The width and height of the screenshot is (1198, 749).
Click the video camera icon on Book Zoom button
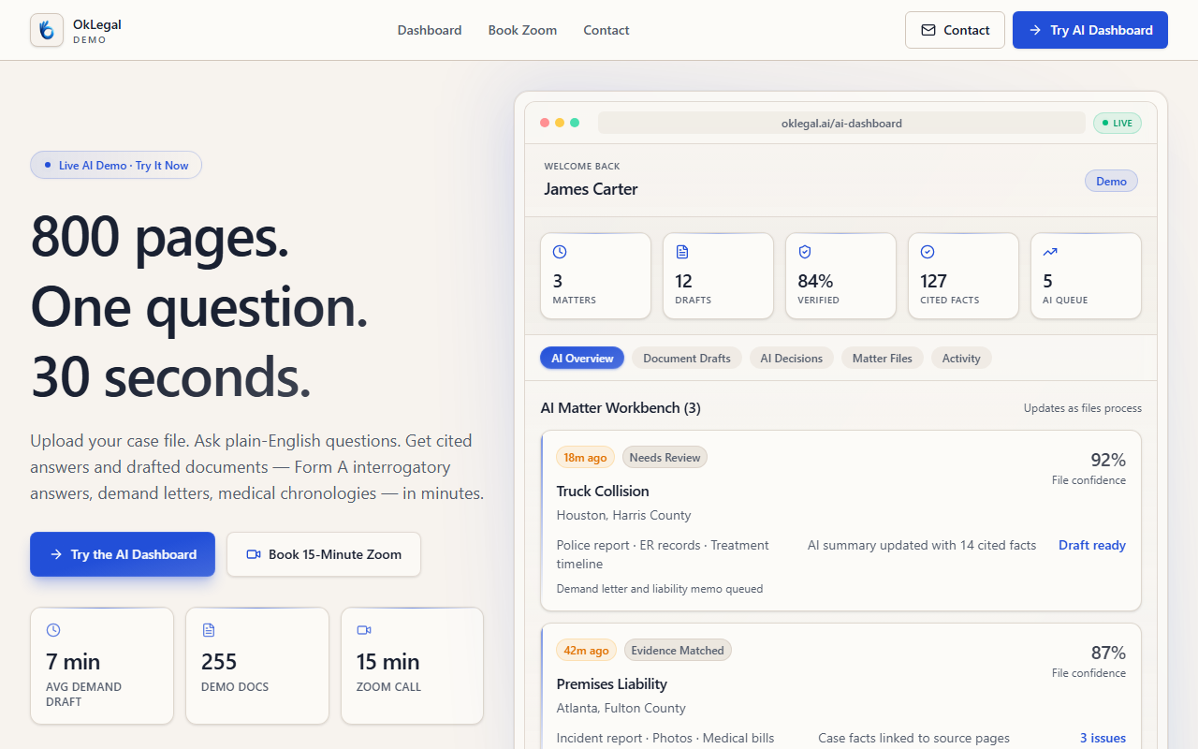click(x=254, y=554)
